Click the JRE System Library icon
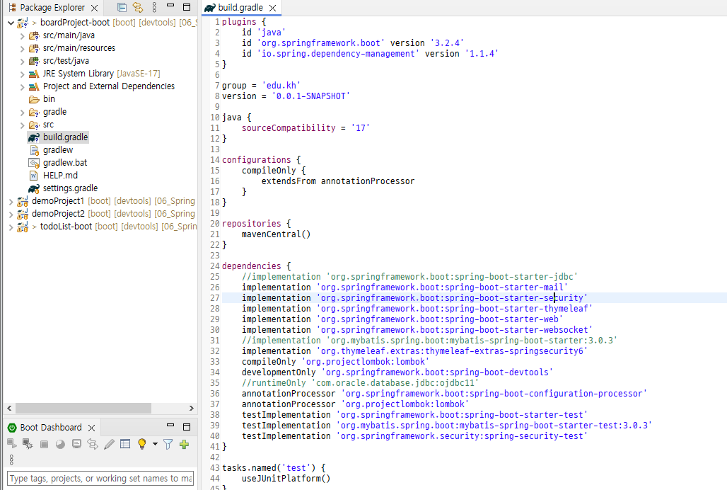Screen dimensions: 727x490 (x=34, y=74)
